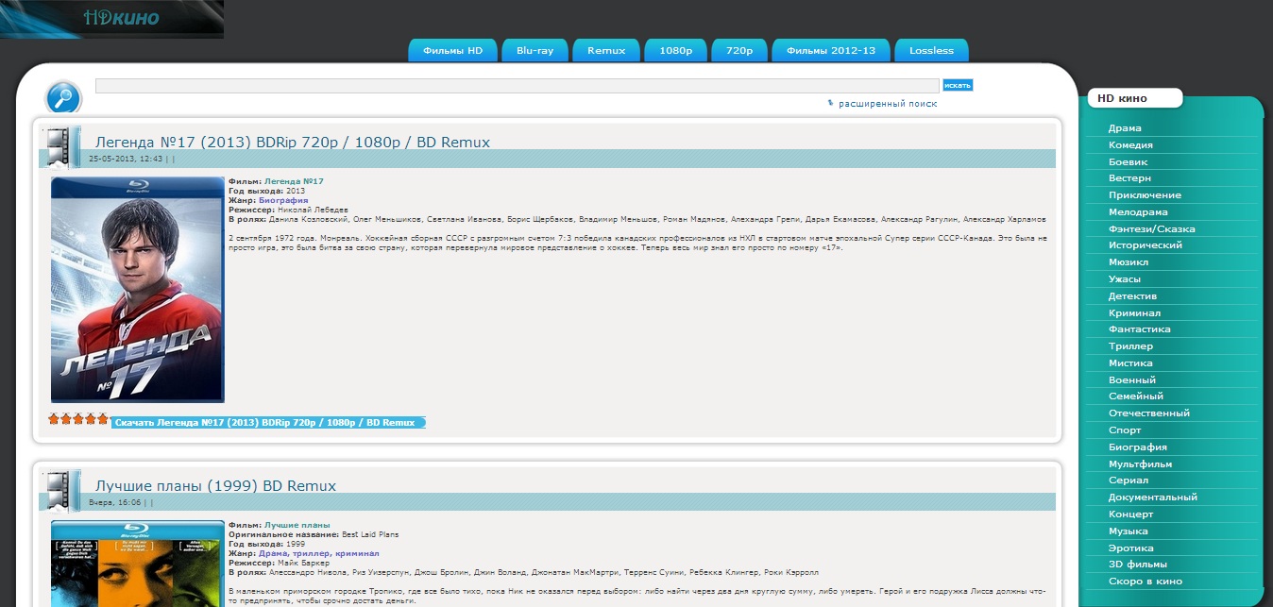Open the Мультфильм category
This screenshot has height=607, width=1273.
coord(1140,464)
